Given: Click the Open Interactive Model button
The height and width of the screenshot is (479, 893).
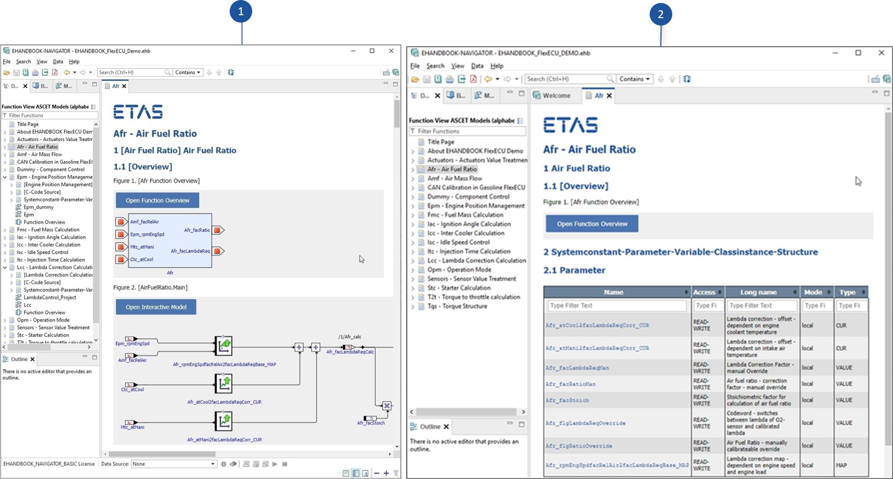Looking at the screenshot, I should click(x=156, y=307).
